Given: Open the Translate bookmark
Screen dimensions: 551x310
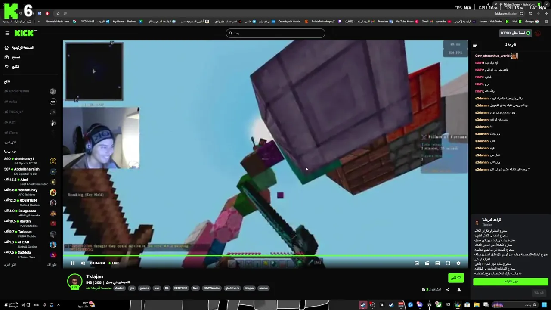Looking at the screenshot, I should tap(385, 22).
